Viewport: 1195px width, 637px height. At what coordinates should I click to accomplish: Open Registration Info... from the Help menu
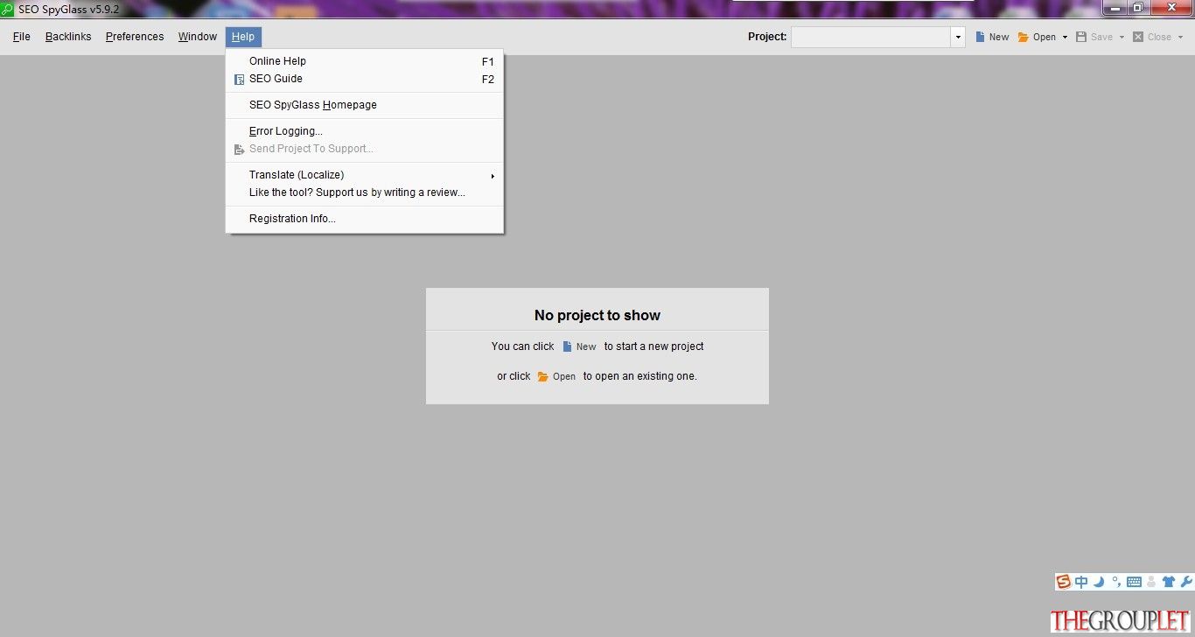(365, 219)
